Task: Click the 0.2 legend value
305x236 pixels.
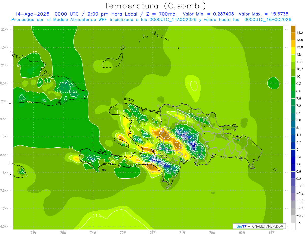Action: pyautogui.click(x=298, y=179)
